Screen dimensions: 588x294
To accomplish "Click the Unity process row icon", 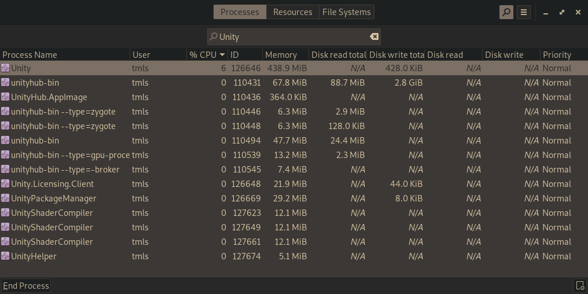I will pos(5,68).
